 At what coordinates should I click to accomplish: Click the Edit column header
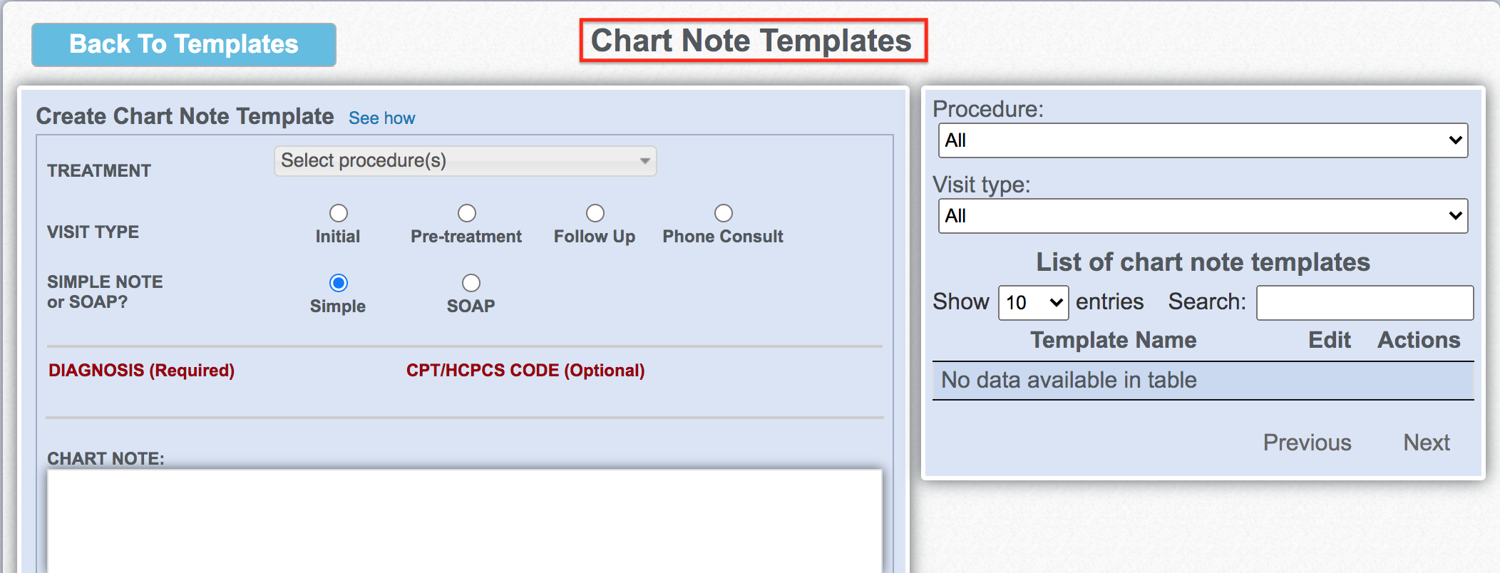[x=1329, y=340]
